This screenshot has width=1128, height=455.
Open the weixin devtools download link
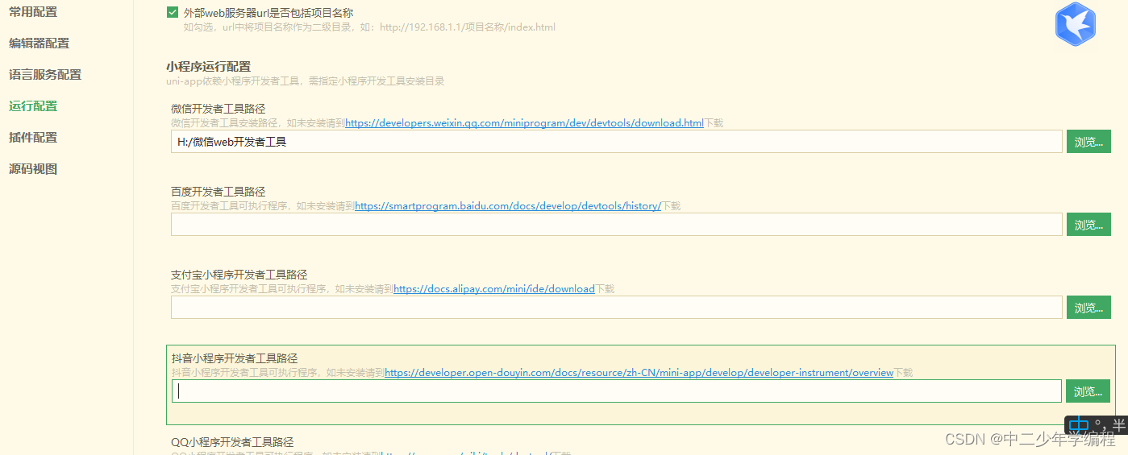(524, 123)
